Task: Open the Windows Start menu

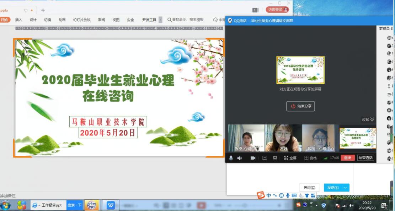Action: click(x=6, y=205)
